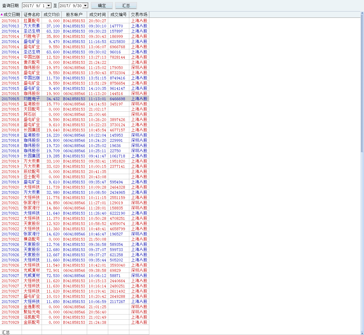Select trade number 3897426
Screen dimensions: 364x335
point(117,120)
